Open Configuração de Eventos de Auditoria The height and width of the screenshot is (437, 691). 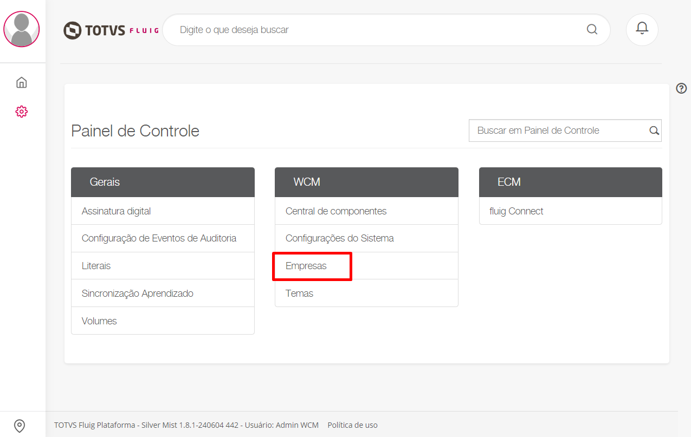(163, 238)
